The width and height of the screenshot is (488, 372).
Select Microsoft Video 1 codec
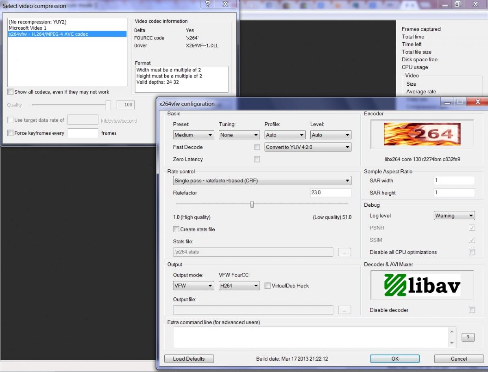tap(67, 28)
